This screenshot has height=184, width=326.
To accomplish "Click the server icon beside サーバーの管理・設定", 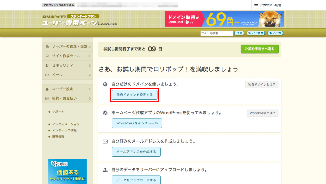I will click(47, 46).
